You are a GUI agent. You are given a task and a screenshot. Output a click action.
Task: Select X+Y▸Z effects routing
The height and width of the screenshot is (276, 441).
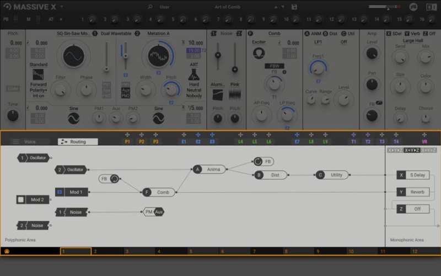pyautogui.click(x=412, y=150)
